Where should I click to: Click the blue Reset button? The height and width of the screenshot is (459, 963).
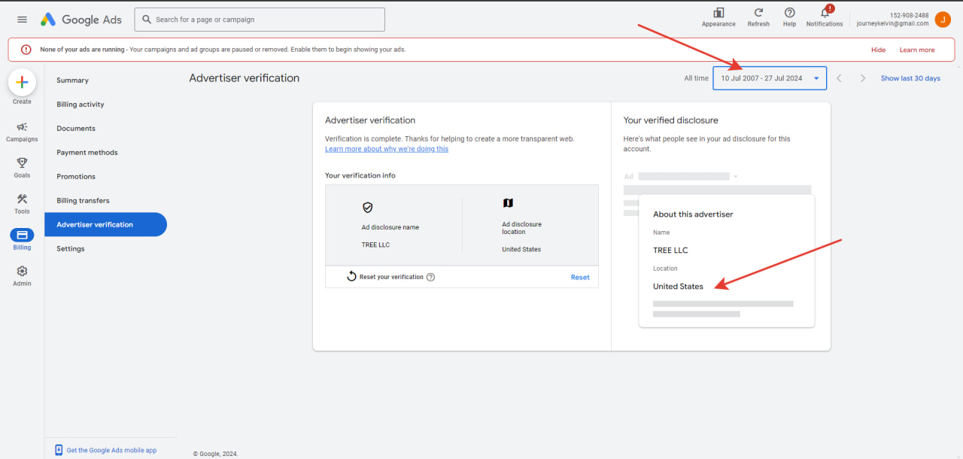(580, 277)
